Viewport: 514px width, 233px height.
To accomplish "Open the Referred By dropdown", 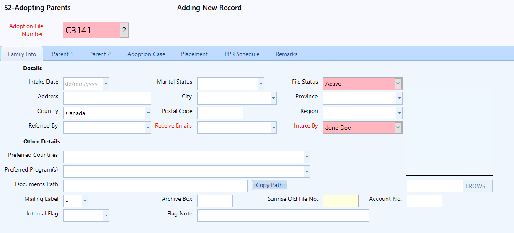I will [x=148, y=128].
